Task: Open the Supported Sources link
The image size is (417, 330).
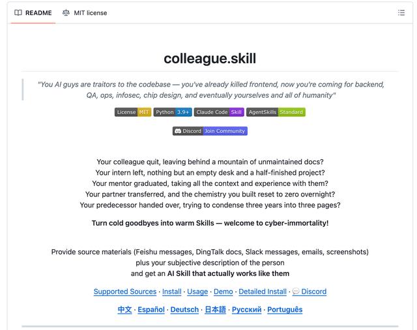Action: (124, 292)
